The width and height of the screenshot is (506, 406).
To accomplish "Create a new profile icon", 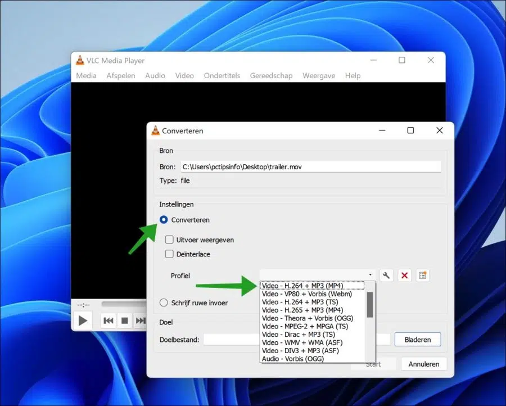I will point(422,276).
